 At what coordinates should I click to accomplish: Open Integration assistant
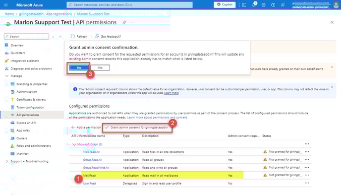click(25, 61)
